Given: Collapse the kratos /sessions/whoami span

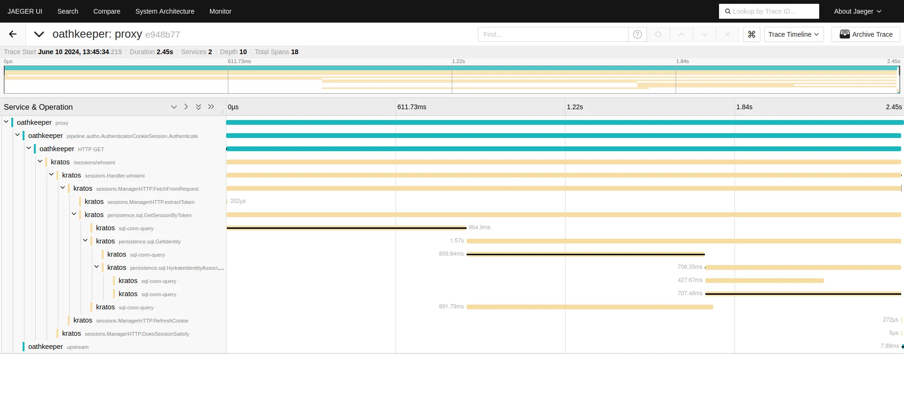Looking at the screenshot, I should 40,162.
